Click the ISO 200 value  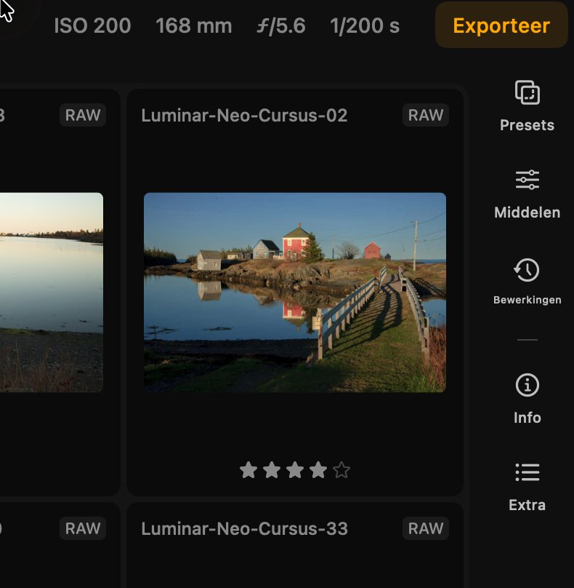click(x=92, y=26)
